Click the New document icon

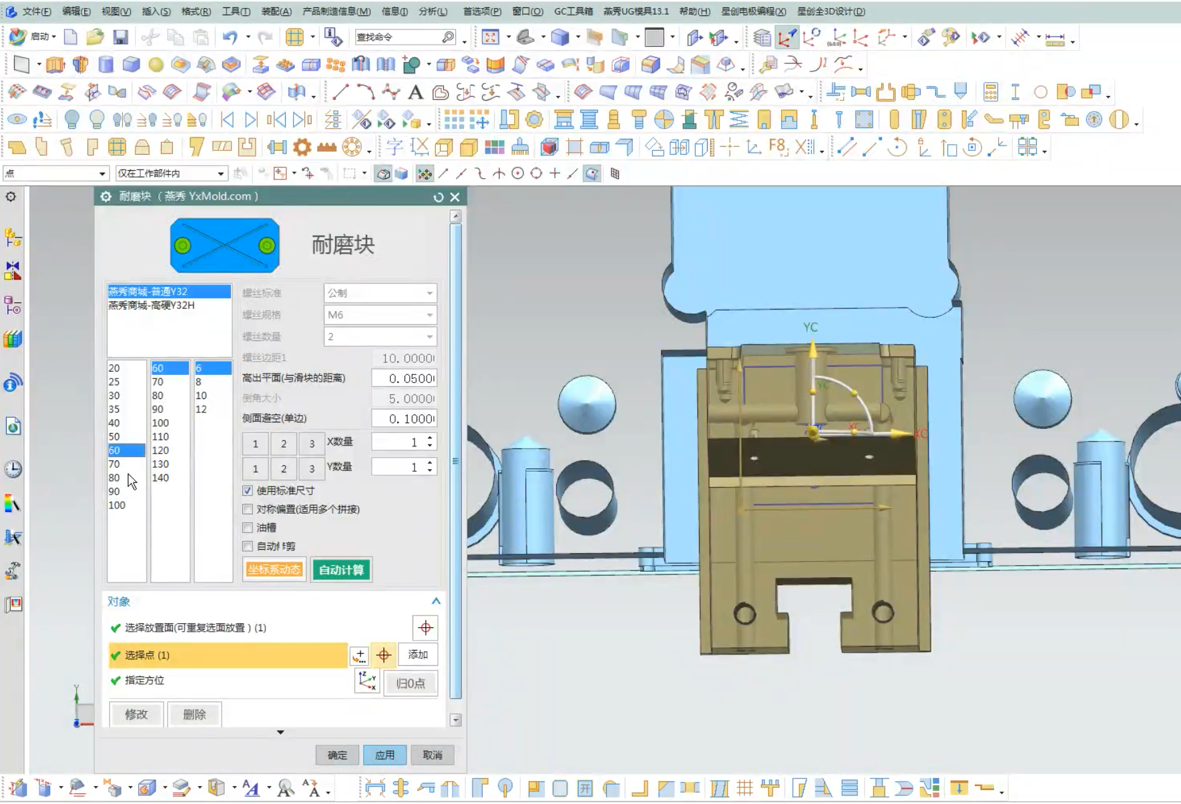coord(70,37)
